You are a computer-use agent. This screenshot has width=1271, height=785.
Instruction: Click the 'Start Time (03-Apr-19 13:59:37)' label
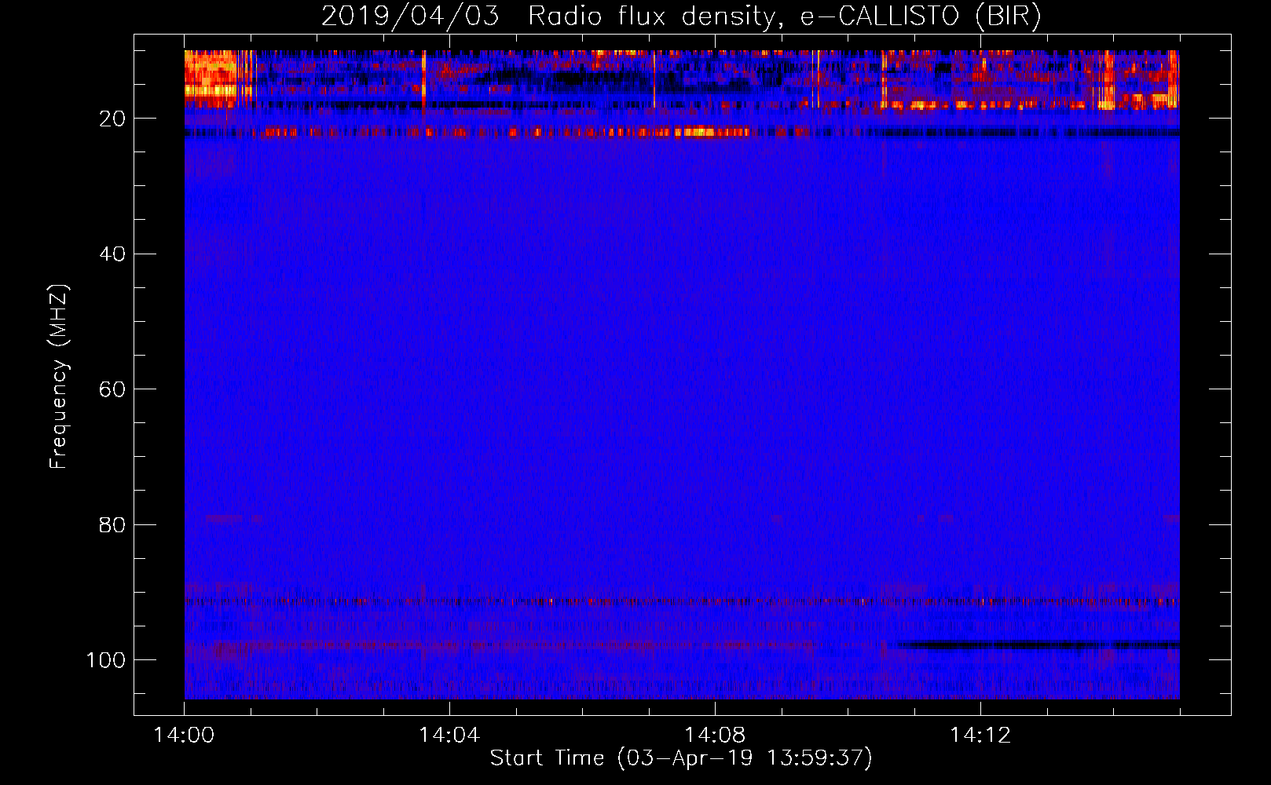pos(681,758)
